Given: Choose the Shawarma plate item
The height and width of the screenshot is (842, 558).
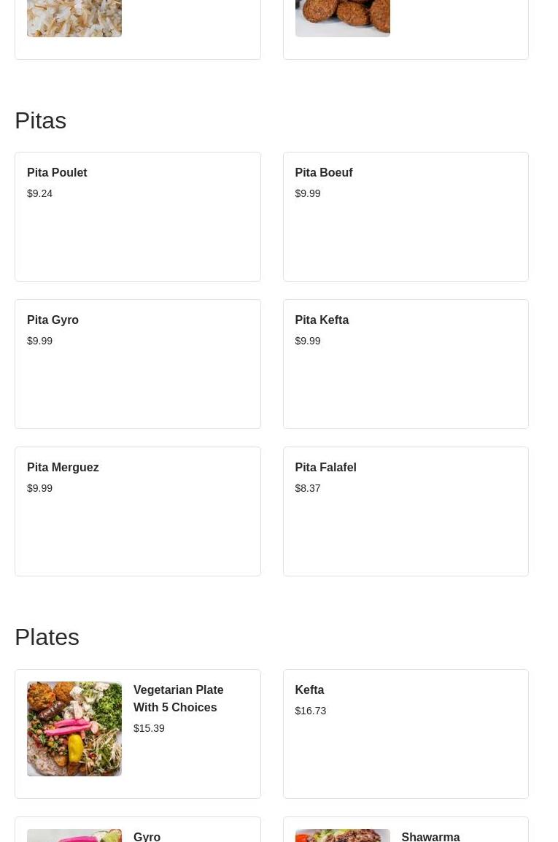Looking at the screenshot, I should 430,836.
